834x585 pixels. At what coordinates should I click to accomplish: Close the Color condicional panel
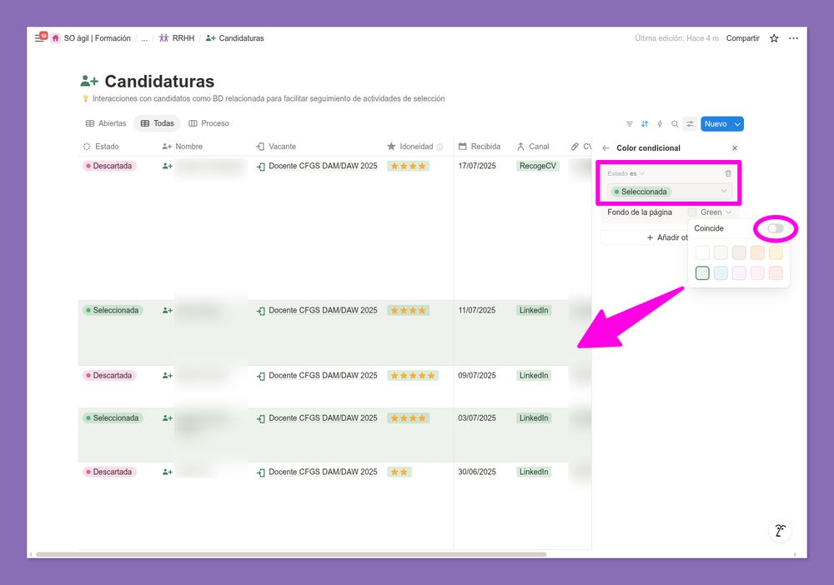[735, 148]
